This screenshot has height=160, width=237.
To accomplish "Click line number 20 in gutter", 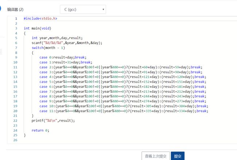I will pyautogui.click(x=15, y=111).
